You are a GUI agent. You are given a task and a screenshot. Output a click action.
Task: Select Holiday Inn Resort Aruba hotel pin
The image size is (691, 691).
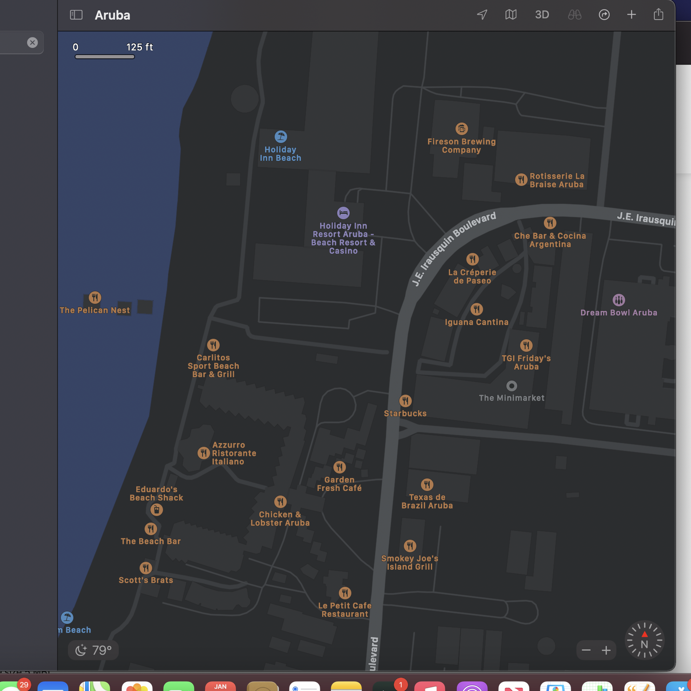(343, 213)
